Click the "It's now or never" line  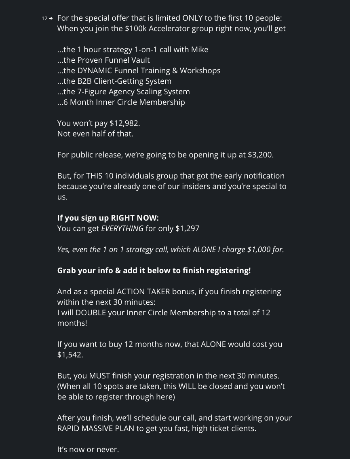tap(88, 450)
